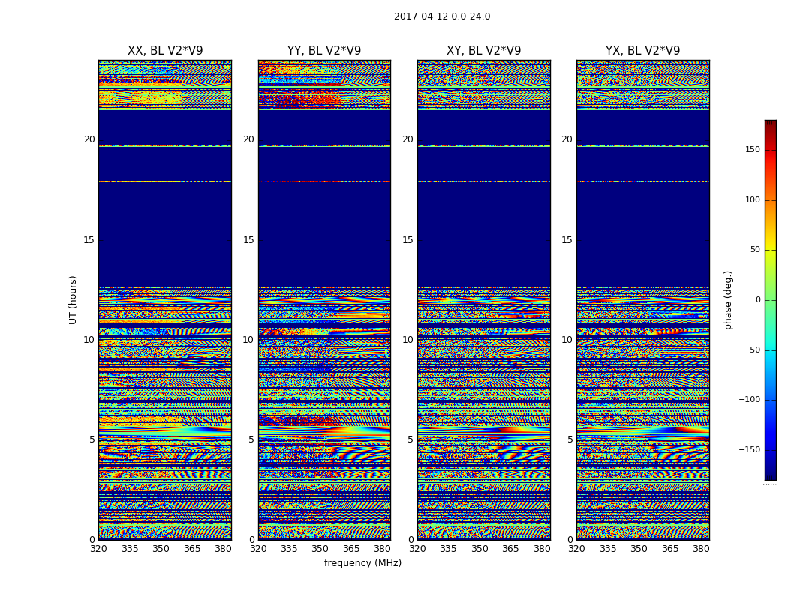788x600 pixels.
Task: Click the '15' hour tick of XX panel
Action: click(x=89, y=239)
